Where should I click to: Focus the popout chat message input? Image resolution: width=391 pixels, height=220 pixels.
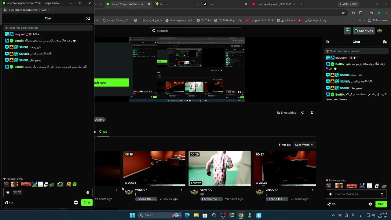pos(48,193)
